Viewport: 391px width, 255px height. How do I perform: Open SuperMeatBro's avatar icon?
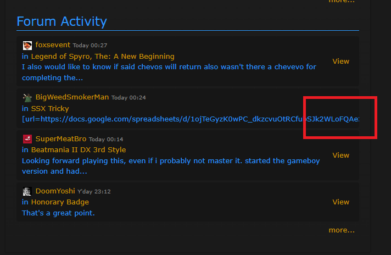click(27, 139)
